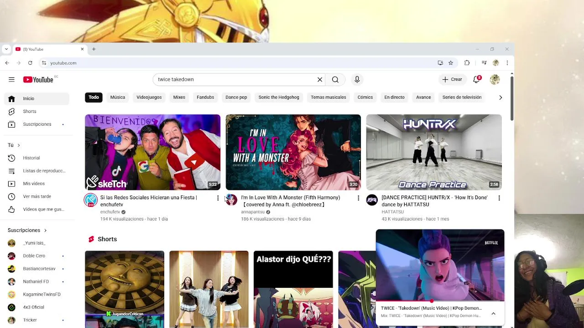Select Inicio in the sidebar
Screen dimensions: 584x328
pyautogui.click(x=36, y=98)
